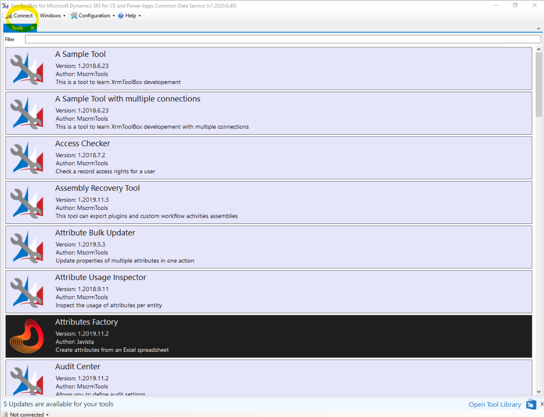Switch to the Tools tab
The height and width of the screenshot is (417, 544).
(x=17, y=28)
